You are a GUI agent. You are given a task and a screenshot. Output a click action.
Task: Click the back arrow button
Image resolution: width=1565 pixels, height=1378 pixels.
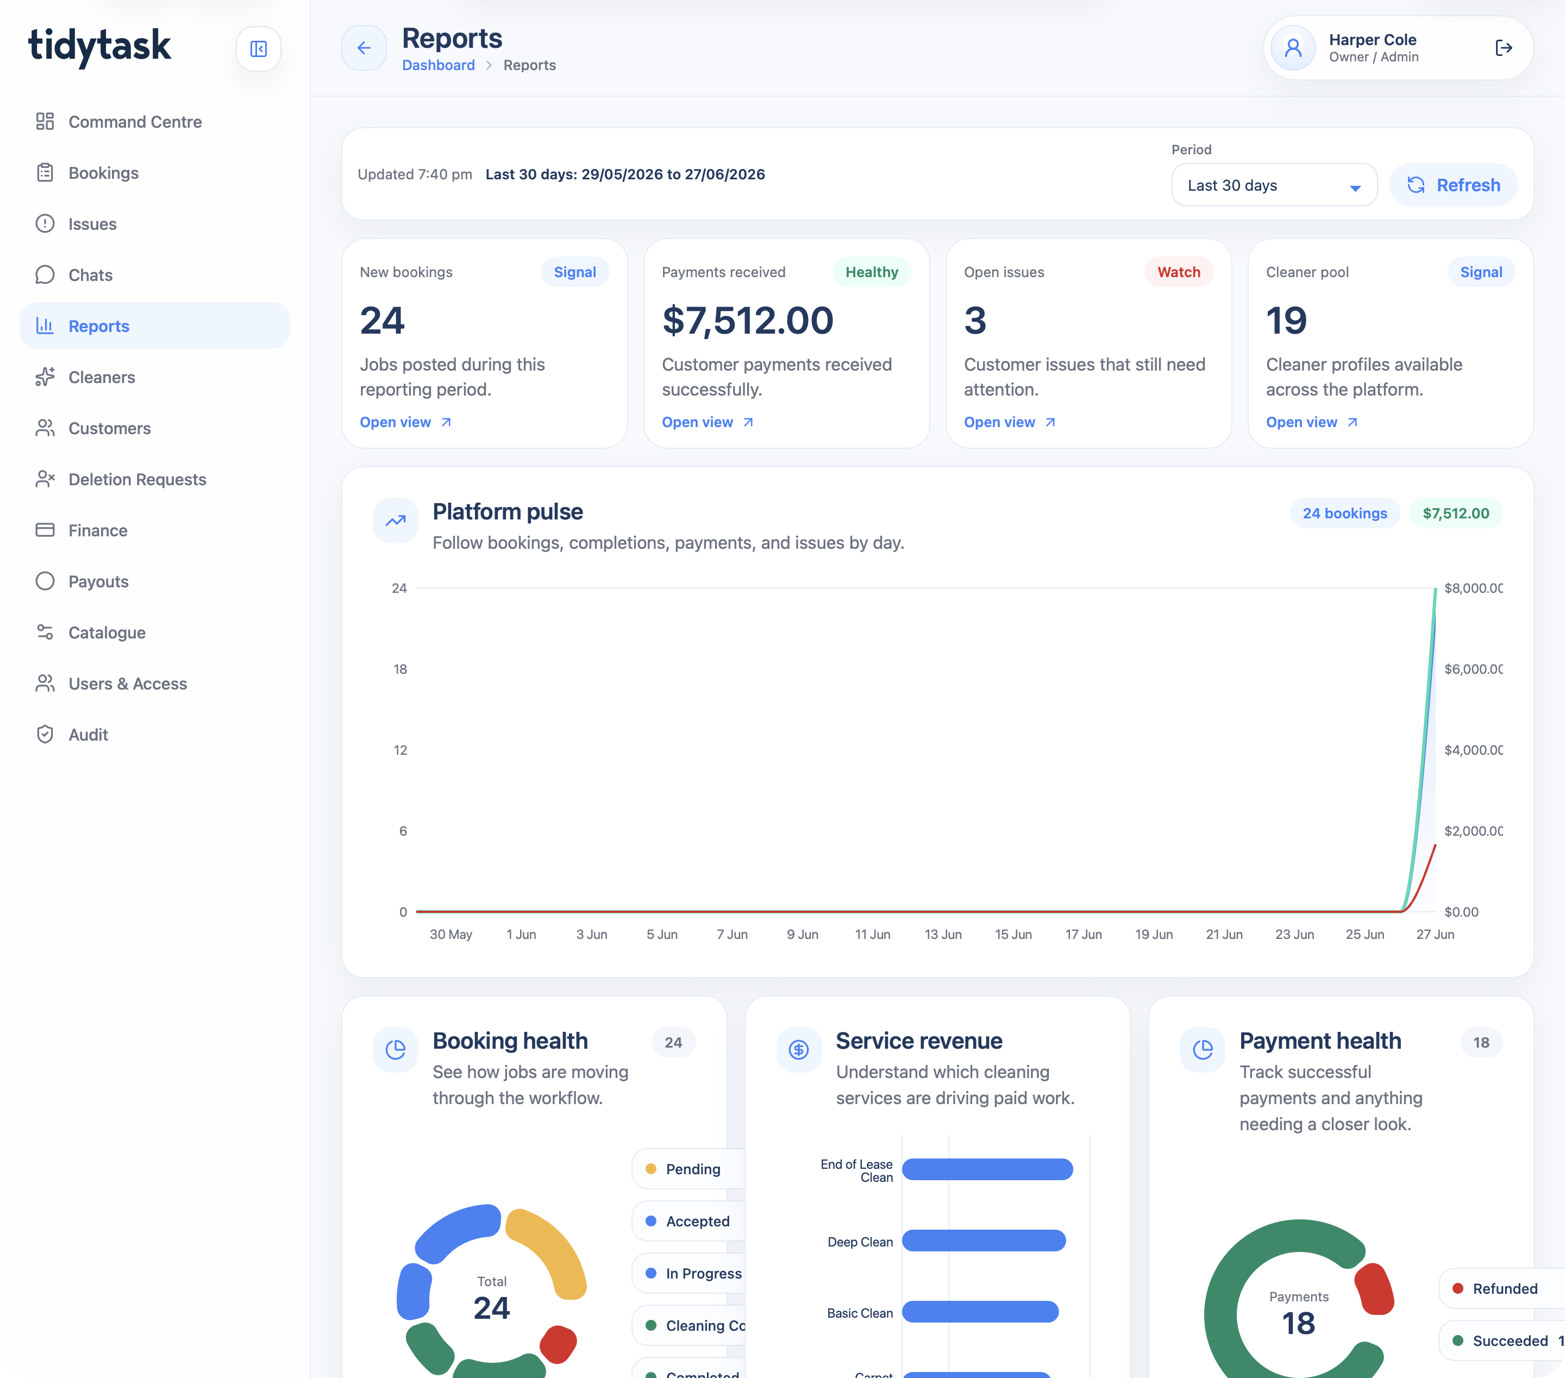point(364,48)
